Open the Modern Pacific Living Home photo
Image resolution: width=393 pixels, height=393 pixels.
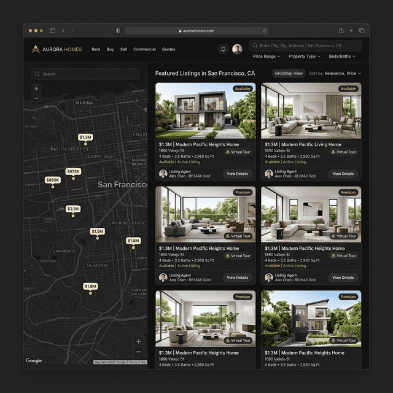(x=311, y=111)
